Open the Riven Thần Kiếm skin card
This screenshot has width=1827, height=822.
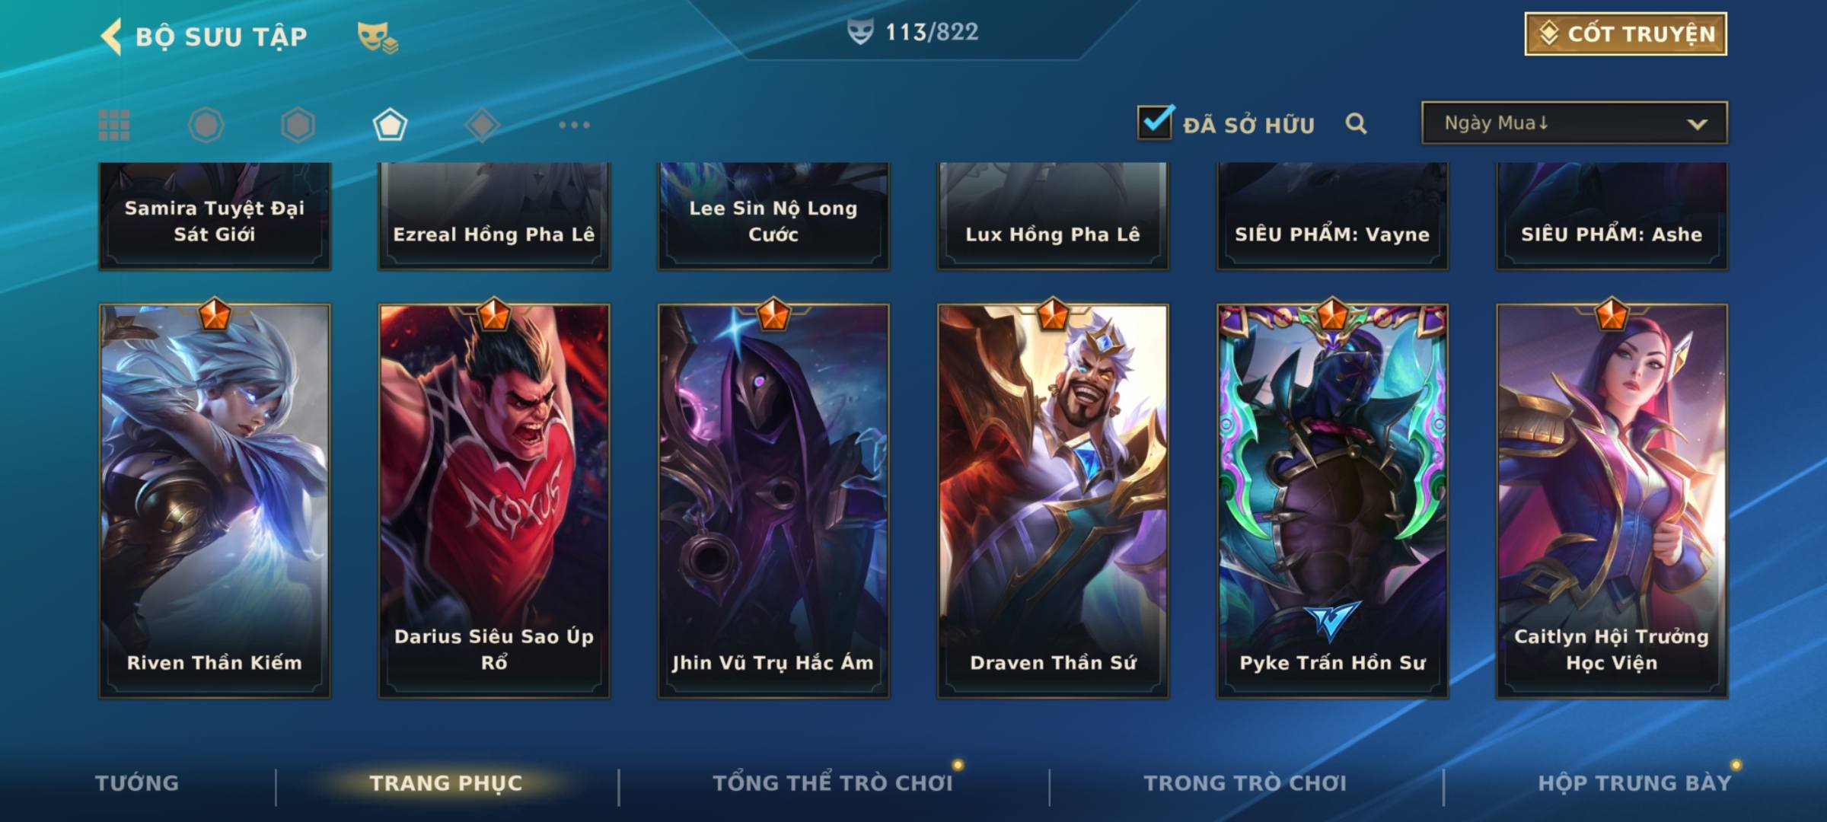coord(215,501)
